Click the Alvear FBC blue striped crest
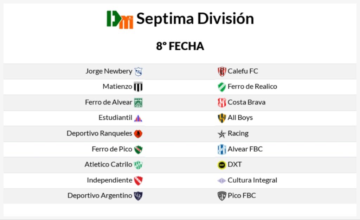This screenshot has width=360, height=220. tap(222, 149)
